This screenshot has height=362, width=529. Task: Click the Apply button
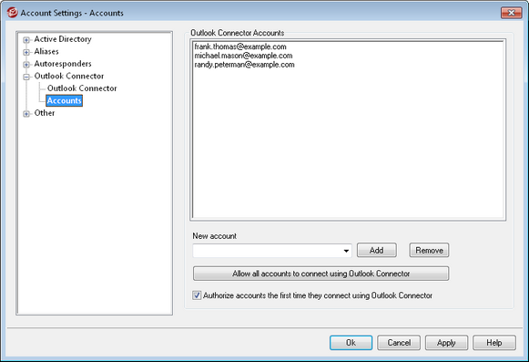coord(446,343)
